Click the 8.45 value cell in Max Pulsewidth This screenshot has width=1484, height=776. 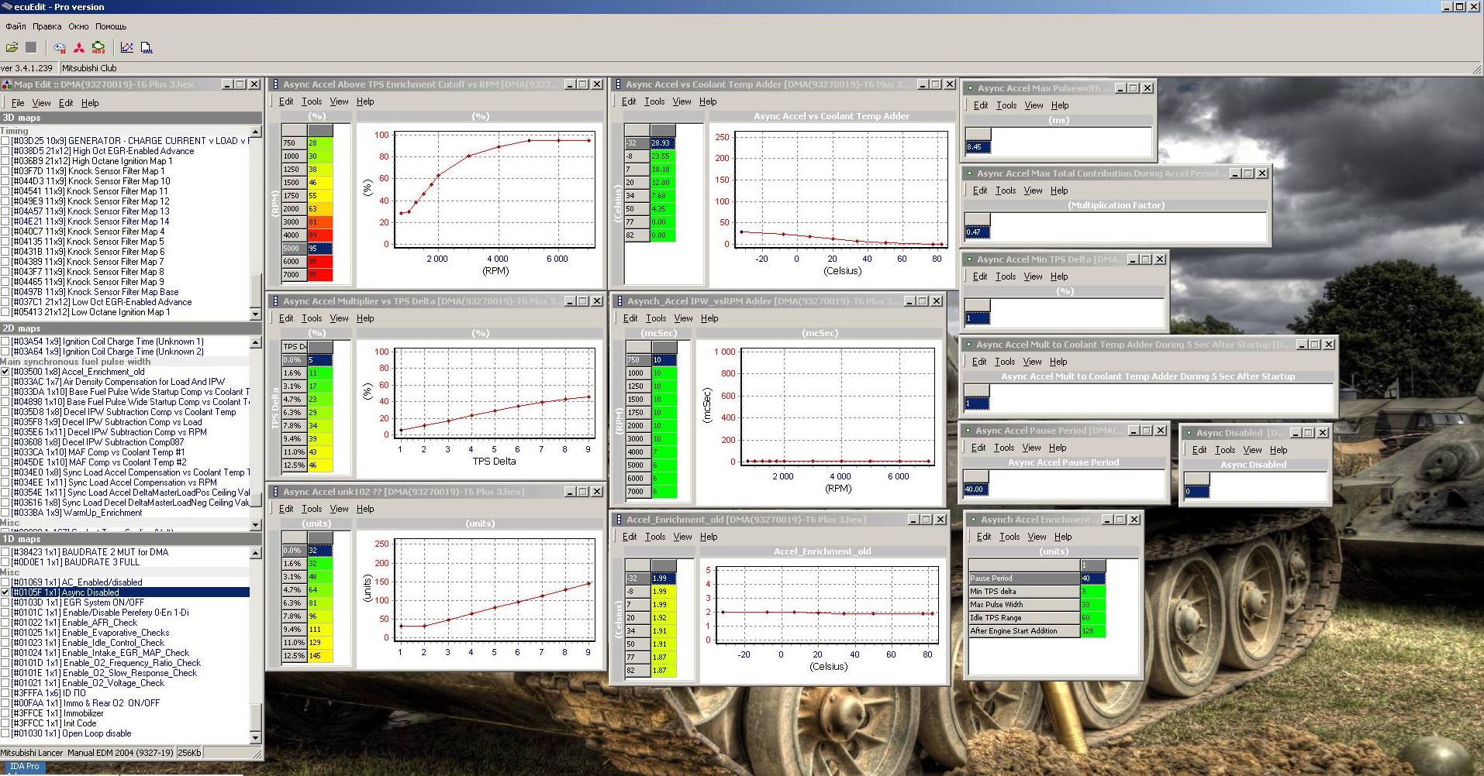coord(978,147)
